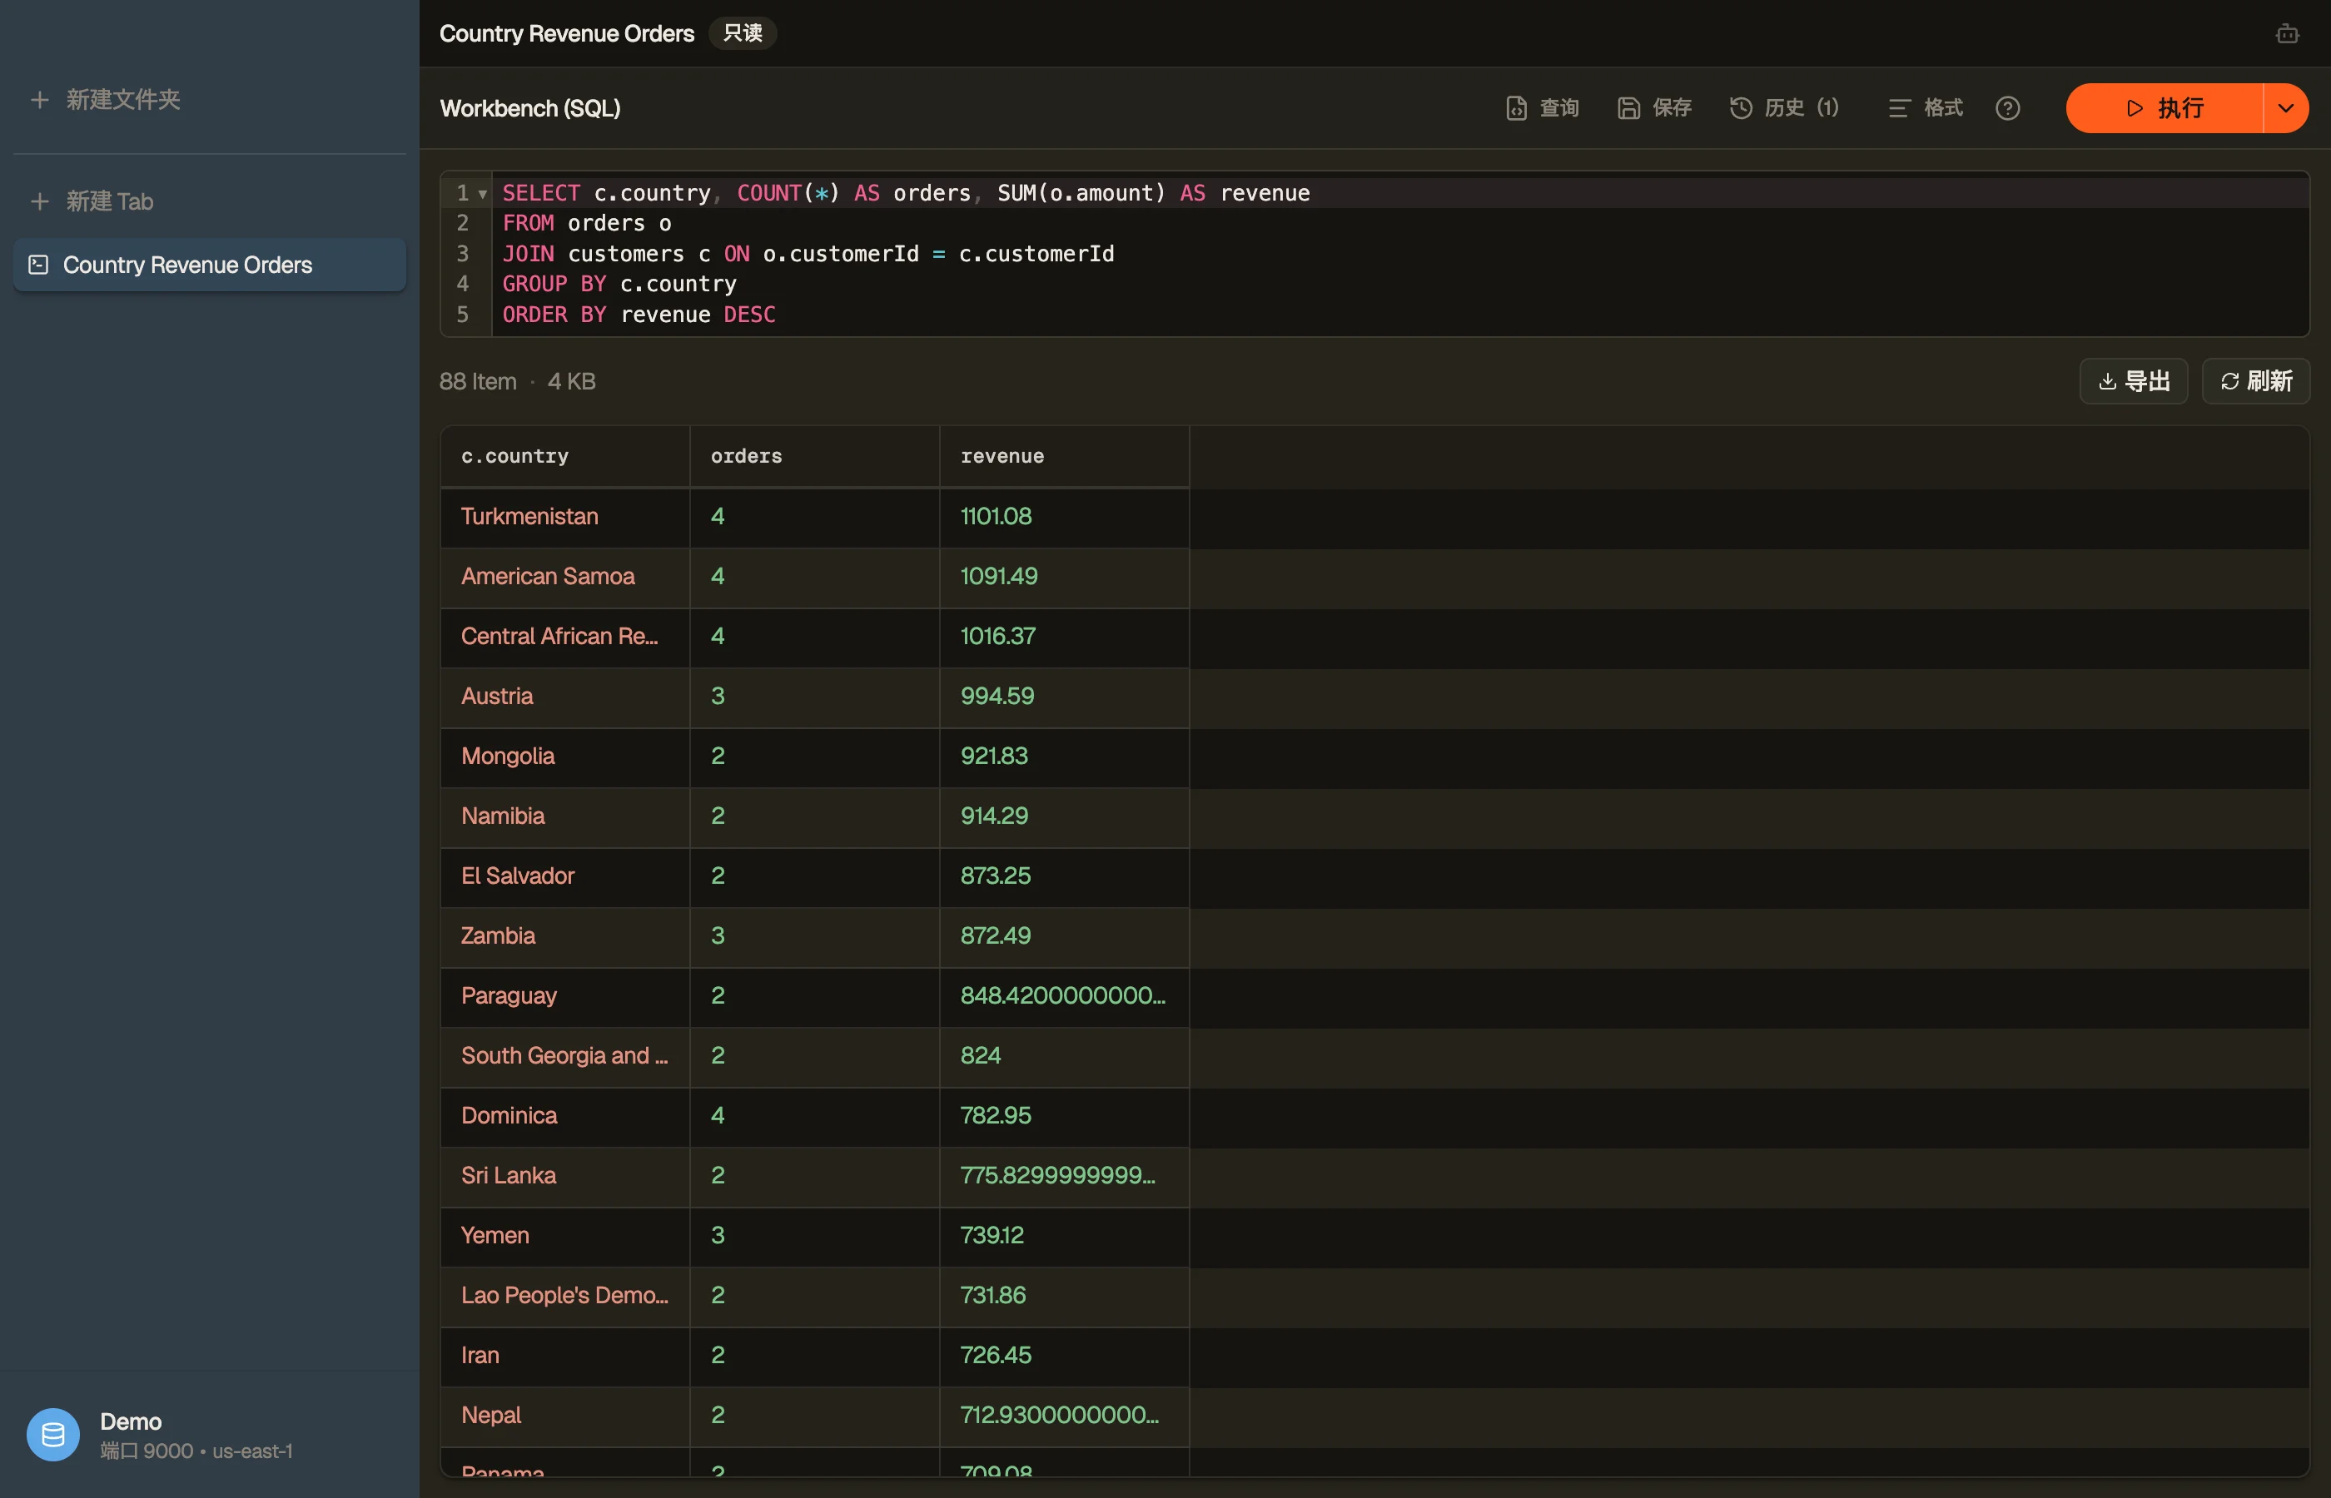Select the Paraguay cell
Viewport: 2331px width, 1498px height.
point(565,996)
